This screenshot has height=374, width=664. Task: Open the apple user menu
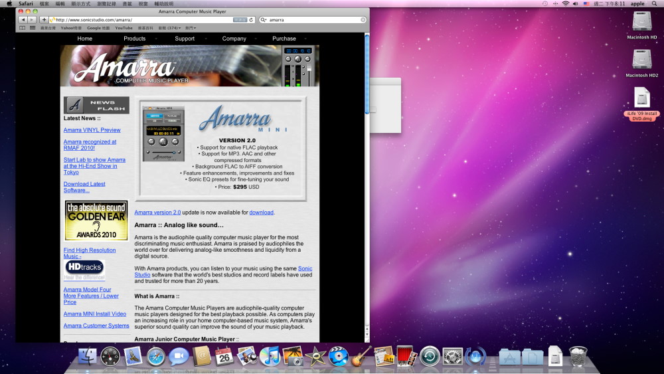click(x=637, y=3)
